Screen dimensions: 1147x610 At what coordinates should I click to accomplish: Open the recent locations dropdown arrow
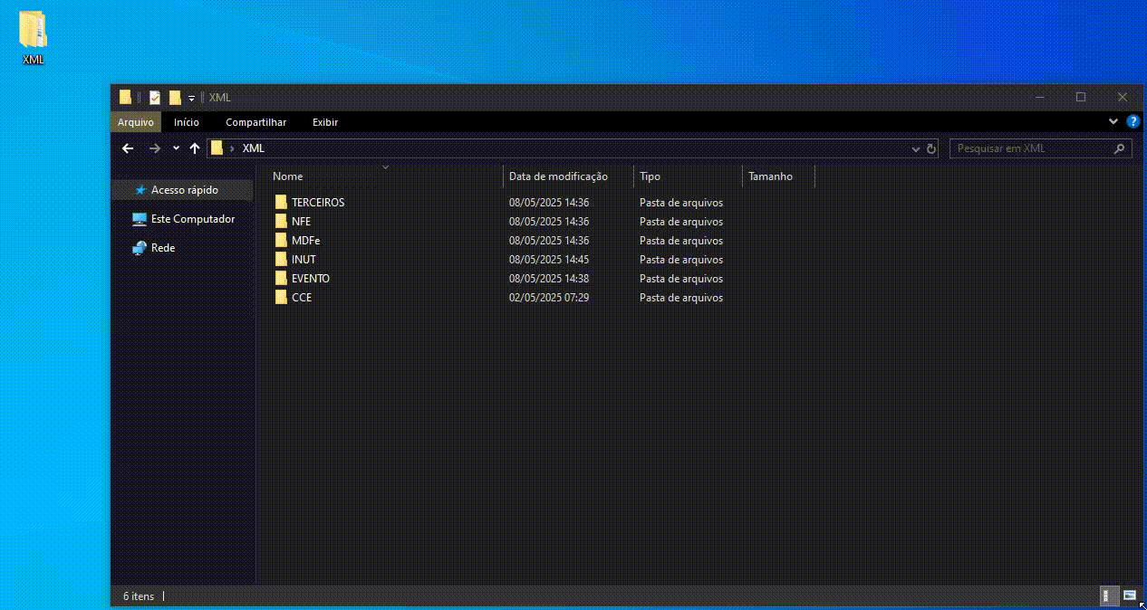[x=176, y=148]
